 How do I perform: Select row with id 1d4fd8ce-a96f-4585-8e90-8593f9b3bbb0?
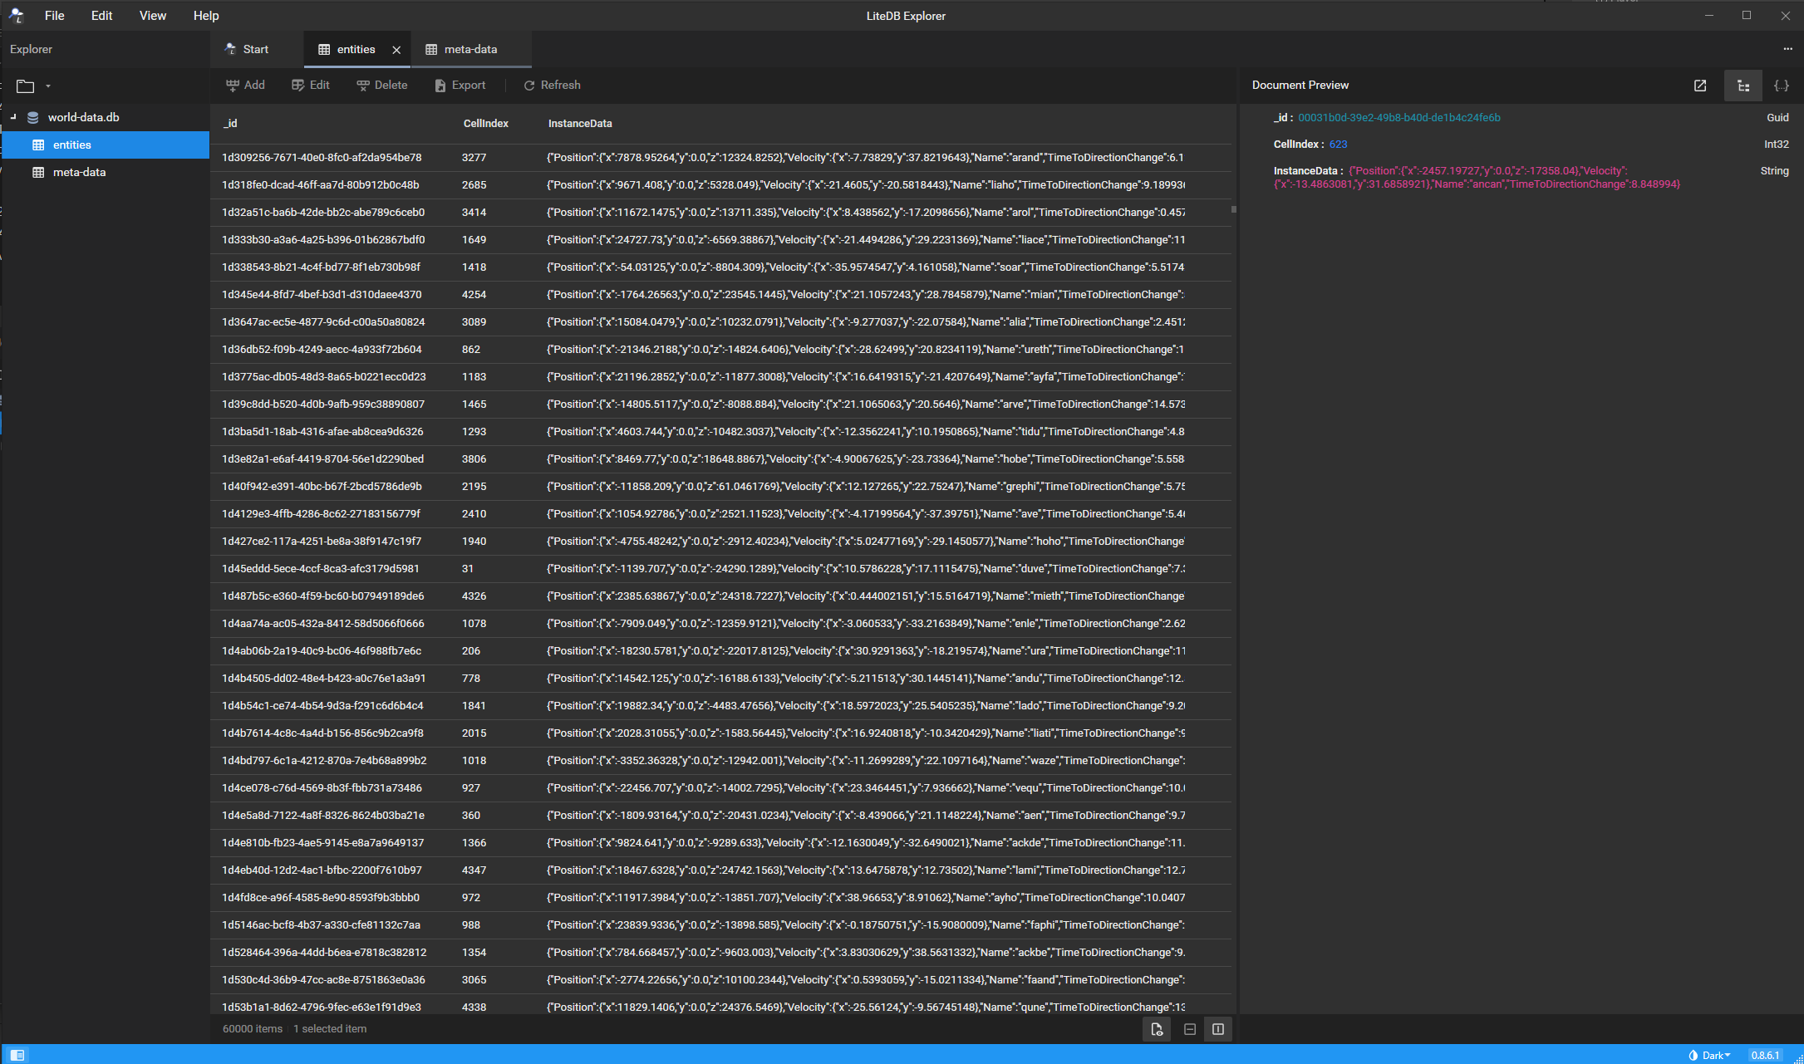(x=720, y=897)
